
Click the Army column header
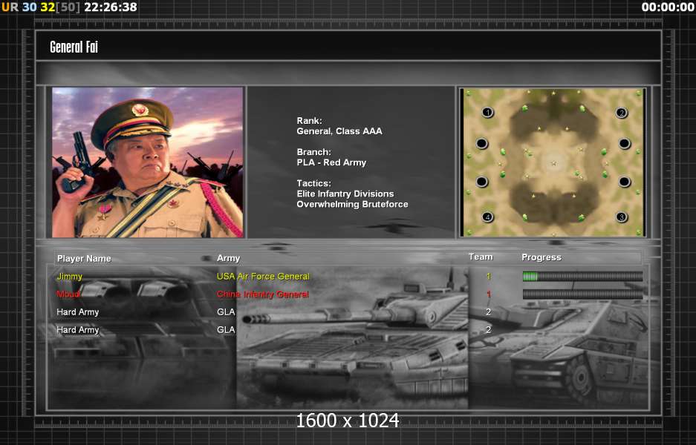[228, 258]
